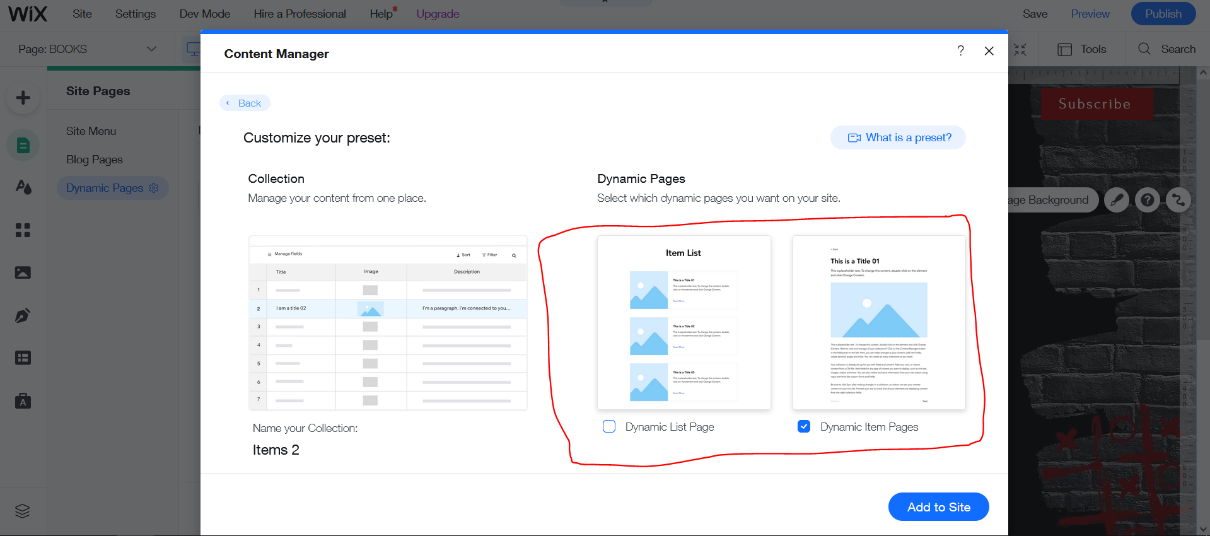Click the zoom out collapse arrows icon
The height and width of the screenshot is (536, 1210).
coord(1021,49)
